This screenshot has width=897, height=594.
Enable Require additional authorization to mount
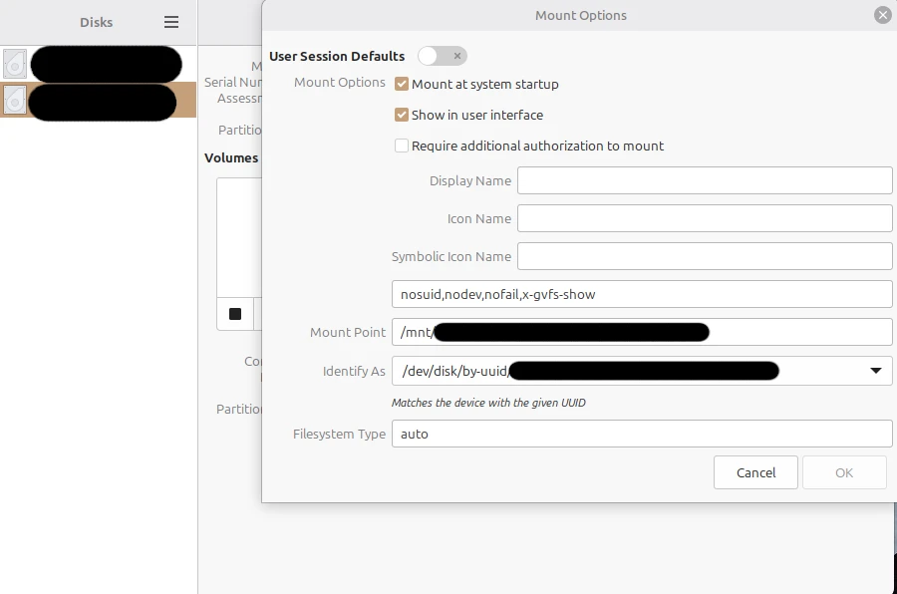click(403, 146)
